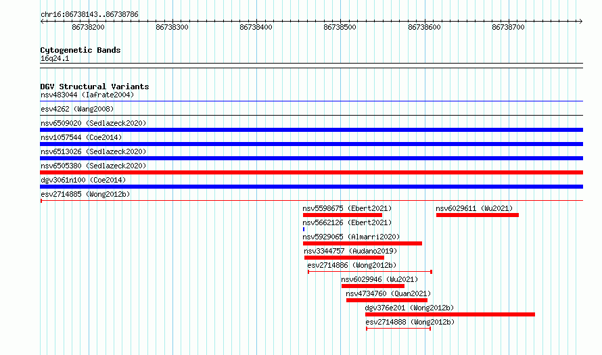This screenshot has width=602, height=355.
Task: Click the Cytogenetic Bands track heading
Action: coord(80,50)
